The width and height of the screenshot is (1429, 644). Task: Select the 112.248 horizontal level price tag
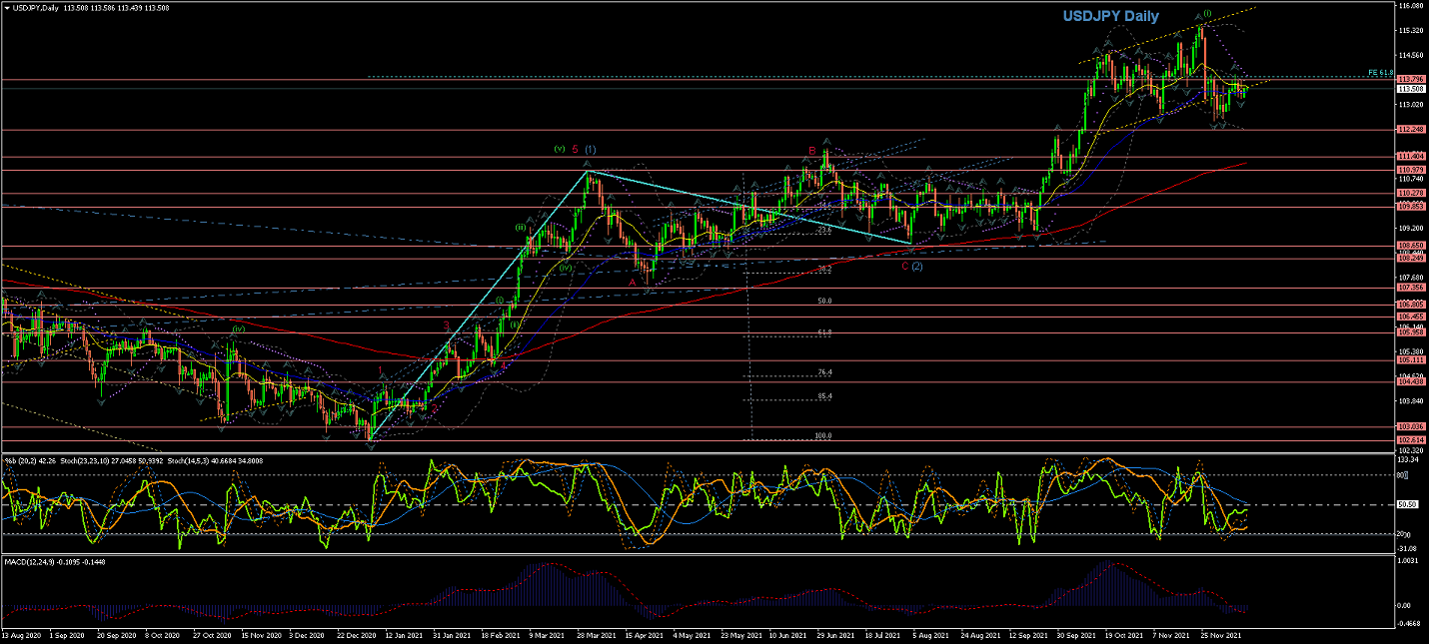coord(1410,130)
